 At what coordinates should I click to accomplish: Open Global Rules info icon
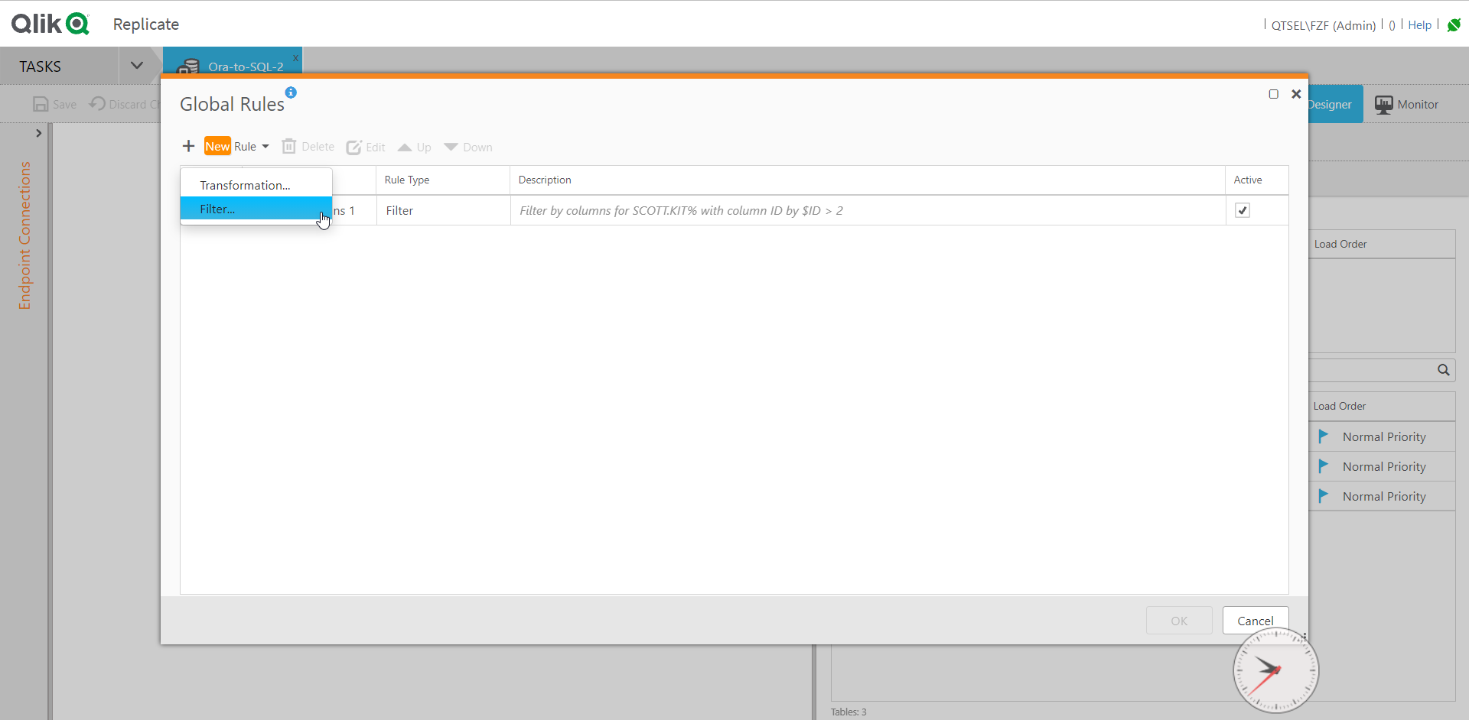click(x=291, y=92)
